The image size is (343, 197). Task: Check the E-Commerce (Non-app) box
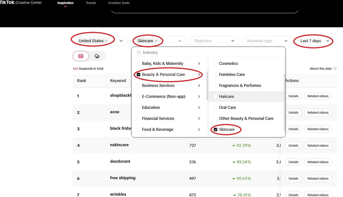(138, 97)
